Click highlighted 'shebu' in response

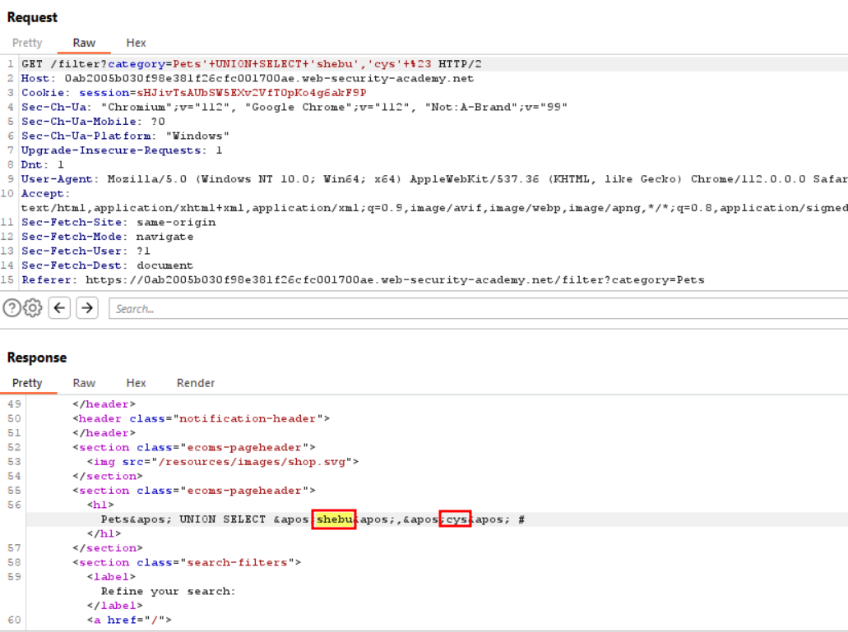pos(334,519)
